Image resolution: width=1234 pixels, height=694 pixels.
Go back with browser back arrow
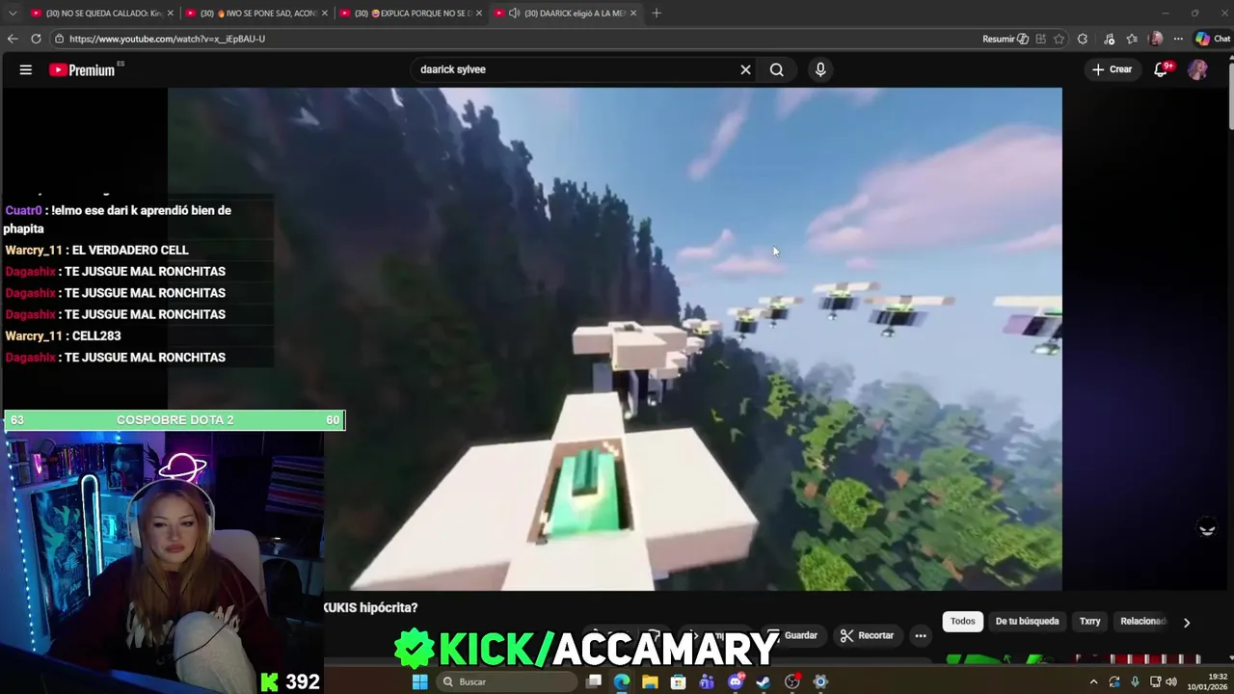tap(13, 39)
